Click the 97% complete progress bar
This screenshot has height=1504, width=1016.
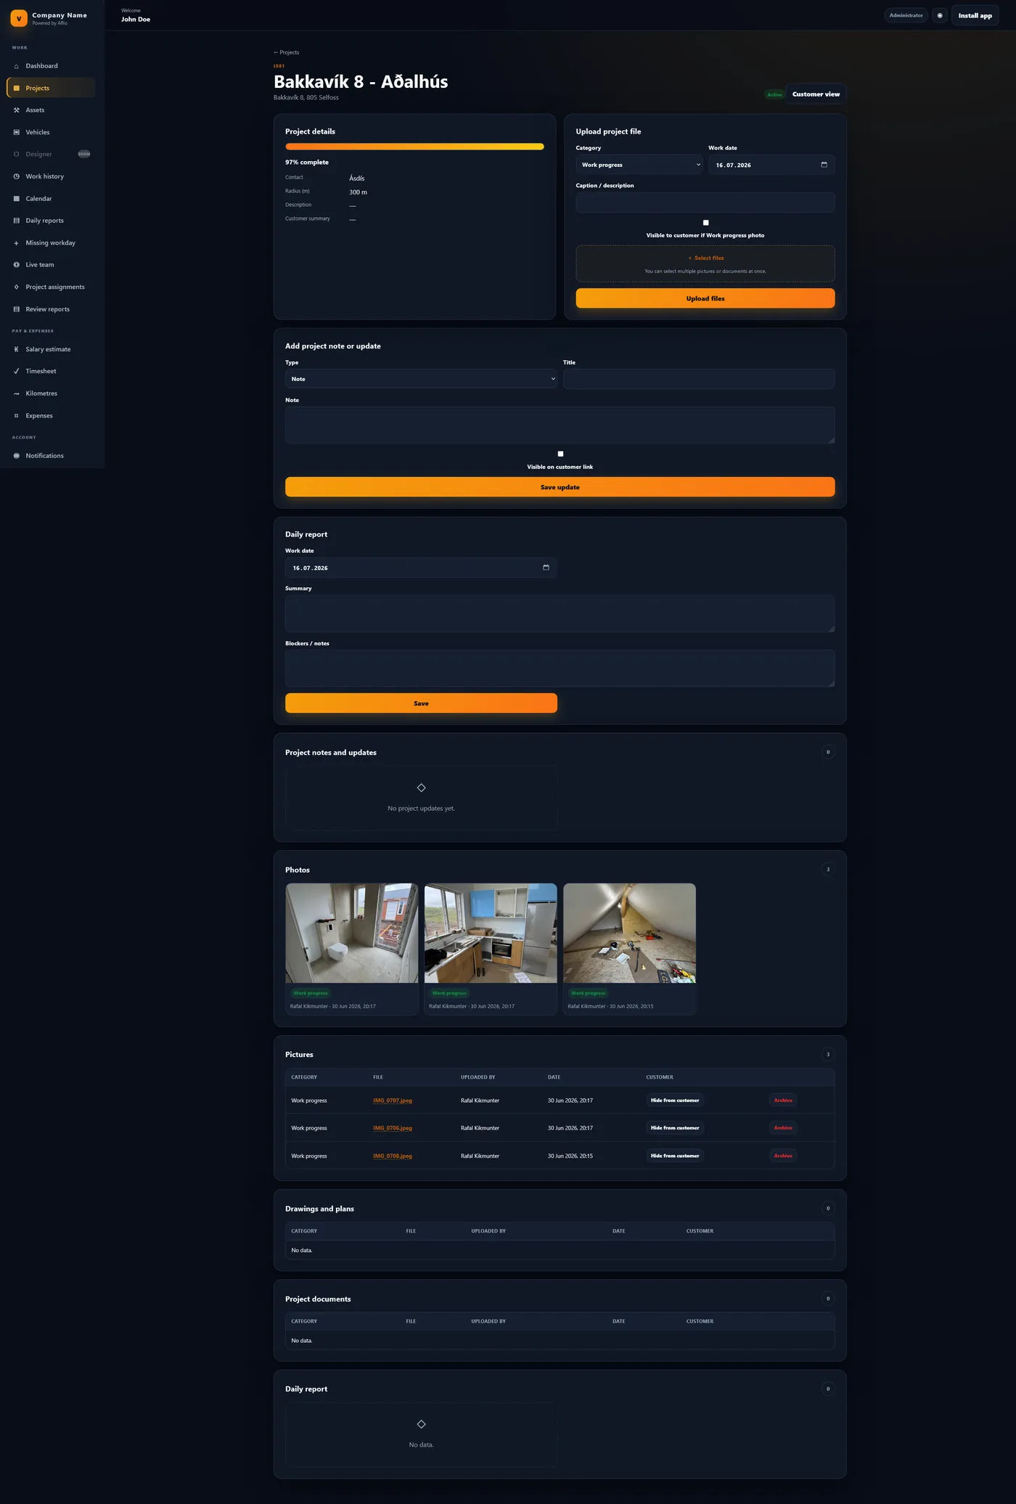[414, 147]
